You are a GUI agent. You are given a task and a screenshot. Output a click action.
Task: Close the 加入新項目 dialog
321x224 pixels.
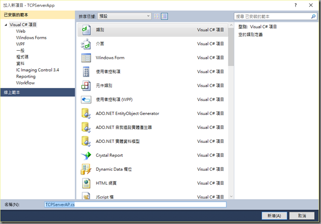click(x=311, y=5)
